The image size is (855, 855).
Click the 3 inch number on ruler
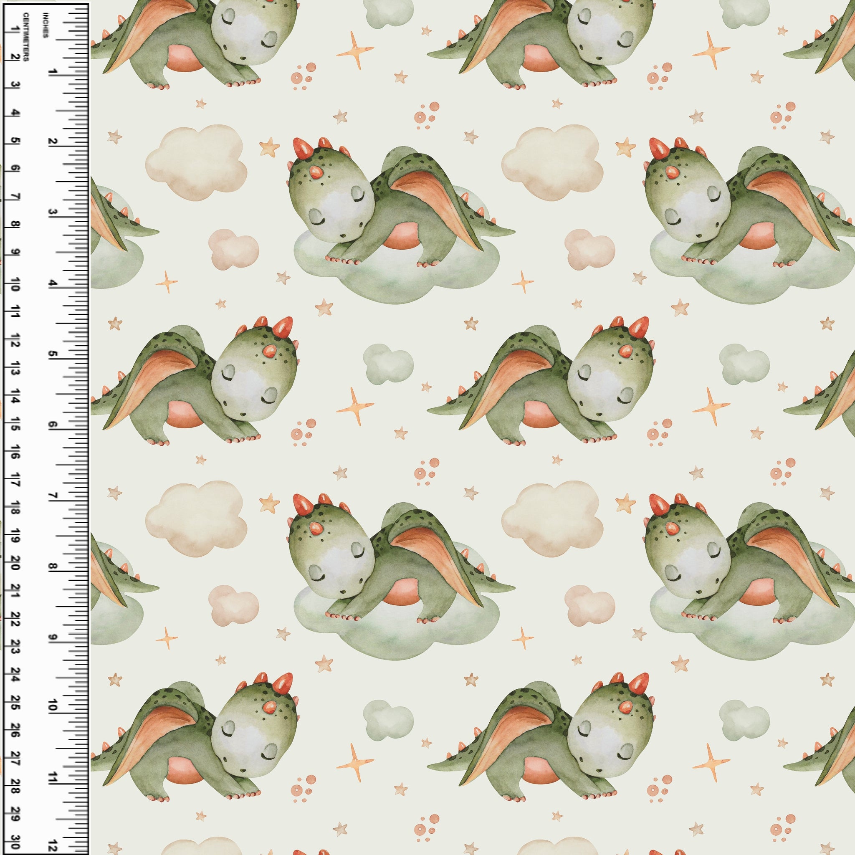coord(54,213)
